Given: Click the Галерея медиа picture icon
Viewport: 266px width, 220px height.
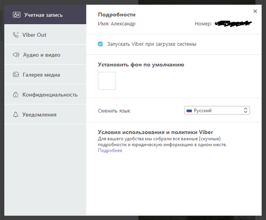Looking at the screenshot, I should [x=16, y=75].
